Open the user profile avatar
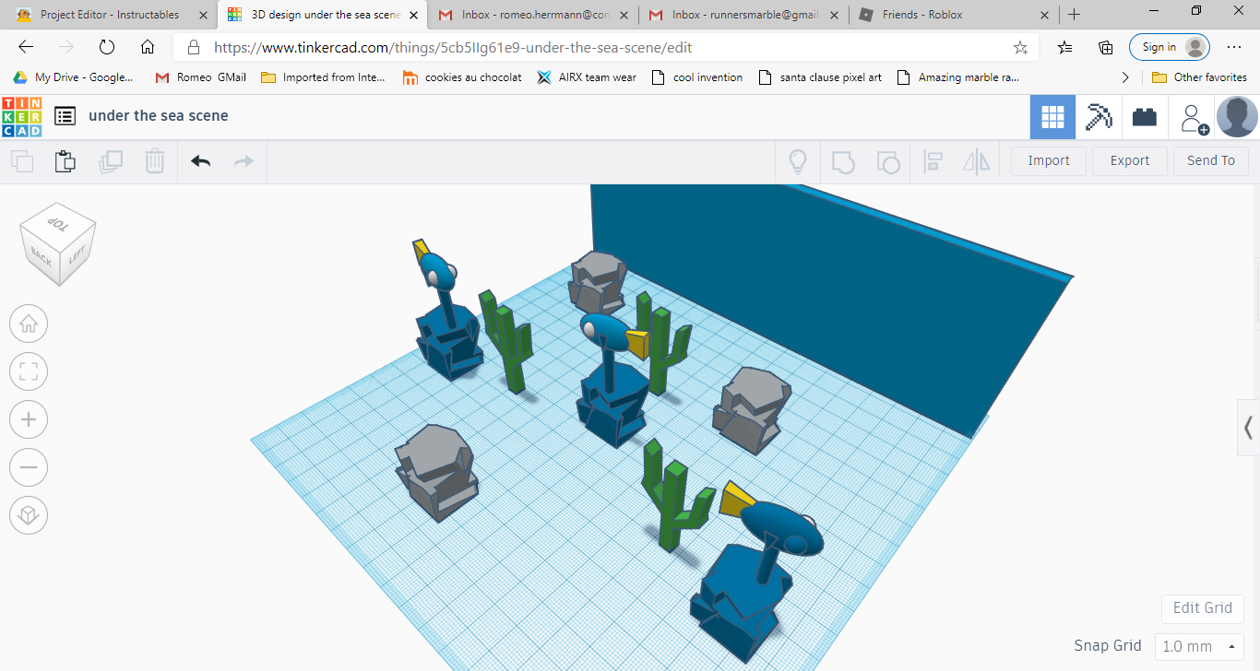This screenshot has height=671, width=1260. pos(1237,116)
